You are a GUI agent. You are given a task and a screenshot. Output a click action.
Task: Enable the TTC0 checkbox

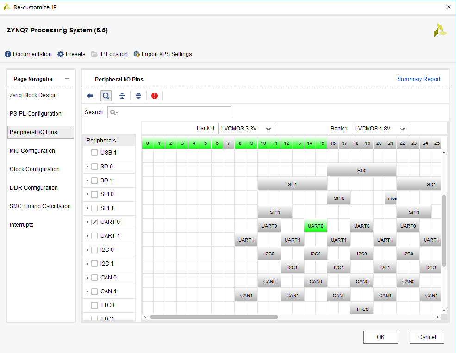(x=94, y=305)
